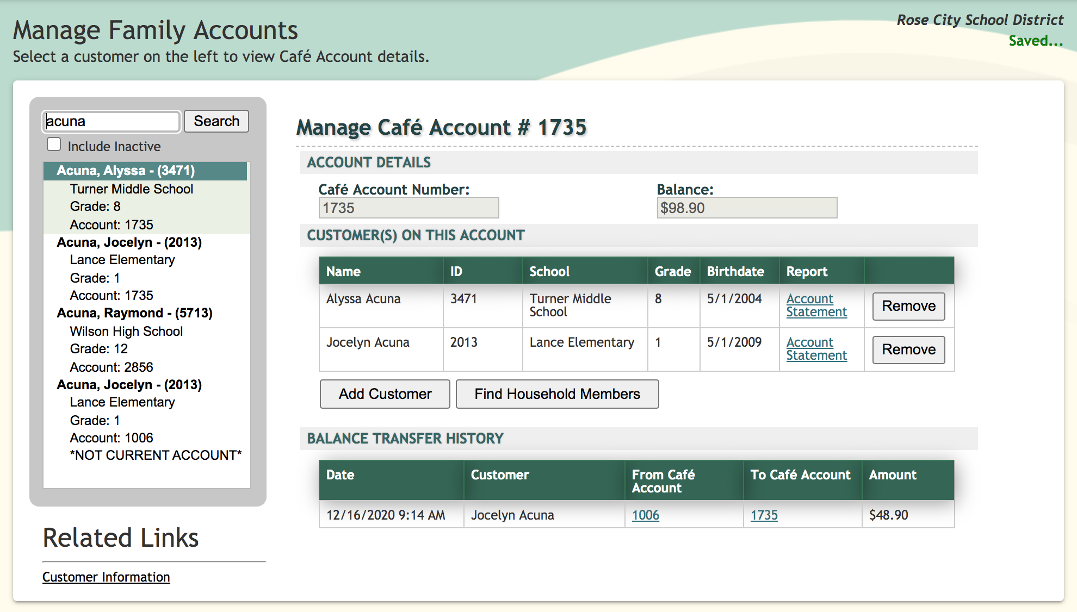
Task: Click Find Household Members button
Action: pos(557,394)
